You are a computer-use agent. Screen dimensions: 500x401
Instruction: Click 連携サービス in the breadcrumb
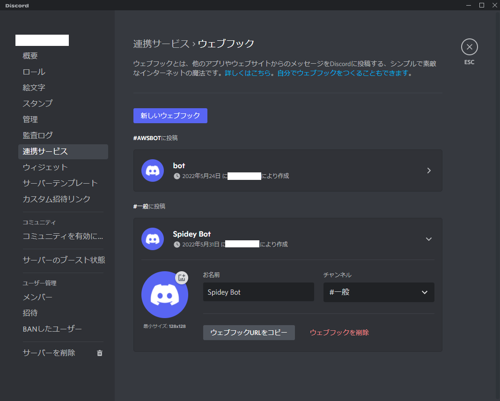click(x=161, y=44)
